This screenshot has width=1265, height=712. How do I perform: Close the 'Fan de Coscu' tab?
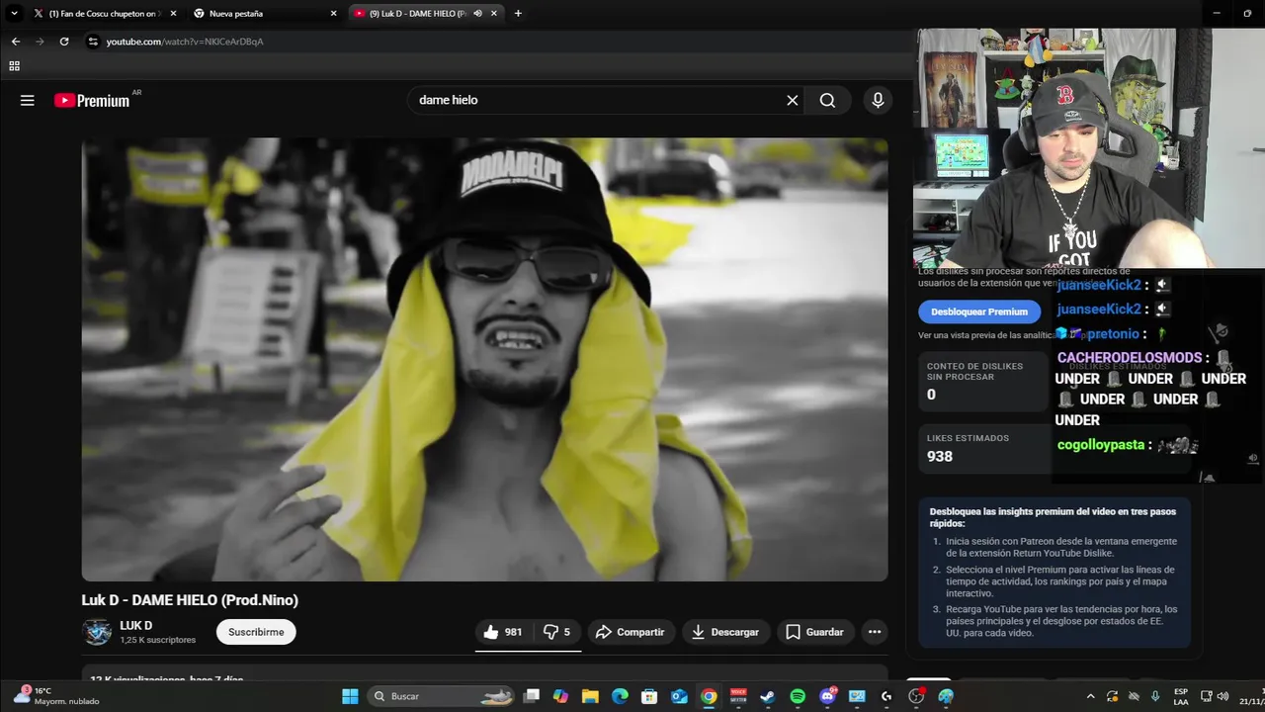[173, 13]
